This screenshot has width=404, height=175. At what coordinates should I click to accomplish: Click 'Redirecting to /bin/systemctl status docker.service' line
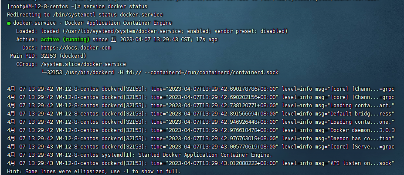coord(85,15)
